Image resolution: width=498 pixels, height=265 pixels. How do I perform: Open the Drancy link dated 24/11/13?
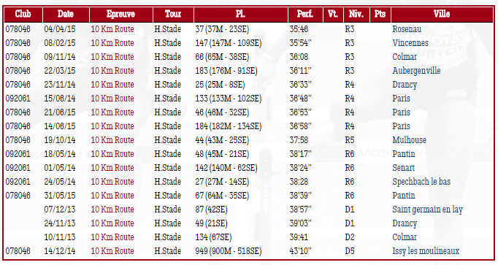(405, 223)
